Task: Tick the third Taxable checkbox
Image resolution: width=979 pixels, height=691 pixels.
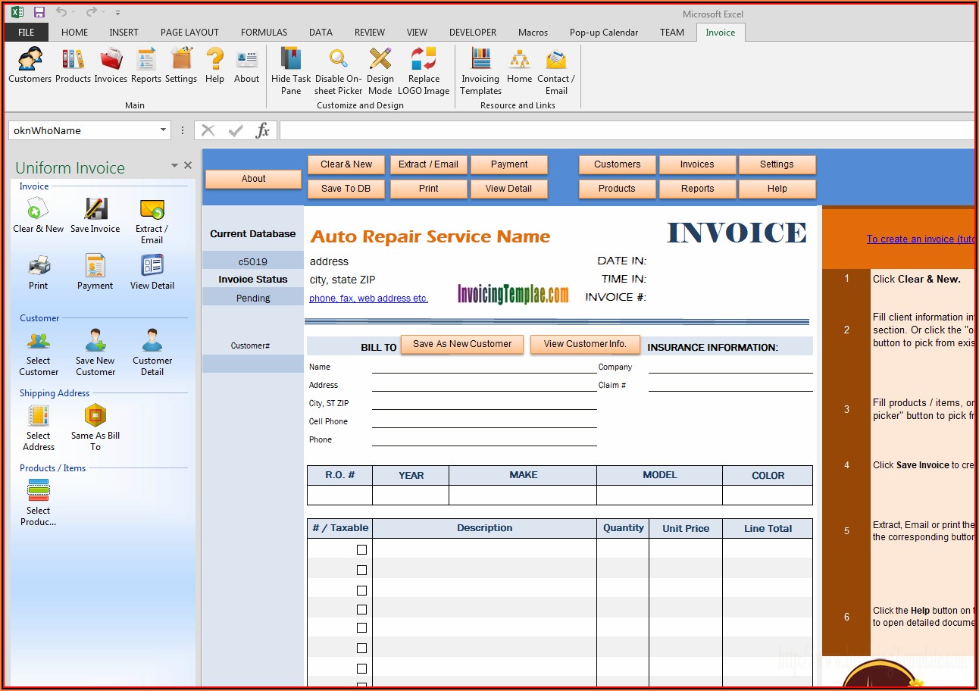Action: [x=361, y=590]
